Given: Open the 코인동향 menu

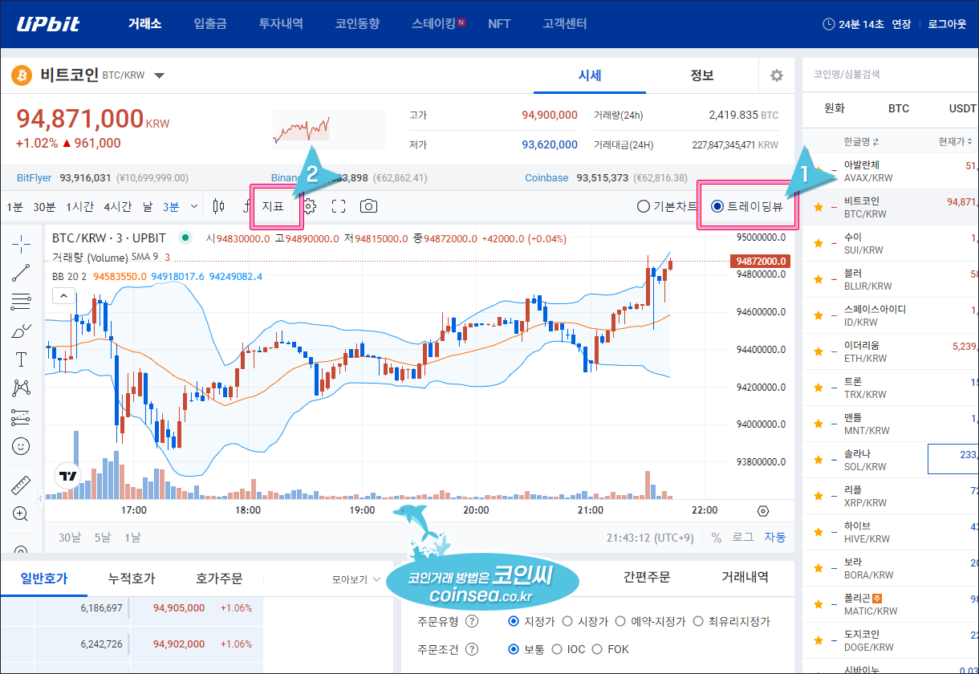Looking at the screenshot, I should (357, 23).
